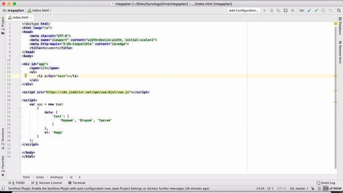
Task: Click memory indicator 250 of 966M
Action: click(x=332, y=188)
